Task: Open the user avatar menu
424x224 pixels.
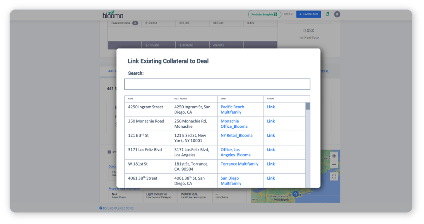Action: (337, 15)
